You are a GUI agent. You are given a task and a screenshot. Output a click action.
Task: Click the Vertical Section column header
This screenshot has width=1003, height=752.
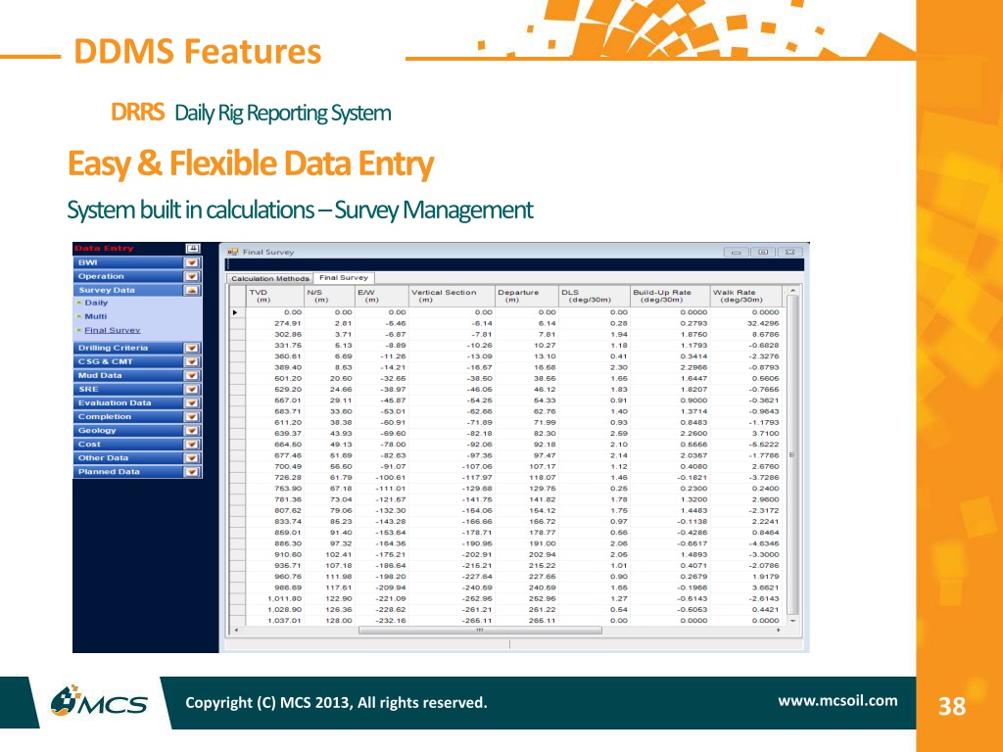(452, 296)
